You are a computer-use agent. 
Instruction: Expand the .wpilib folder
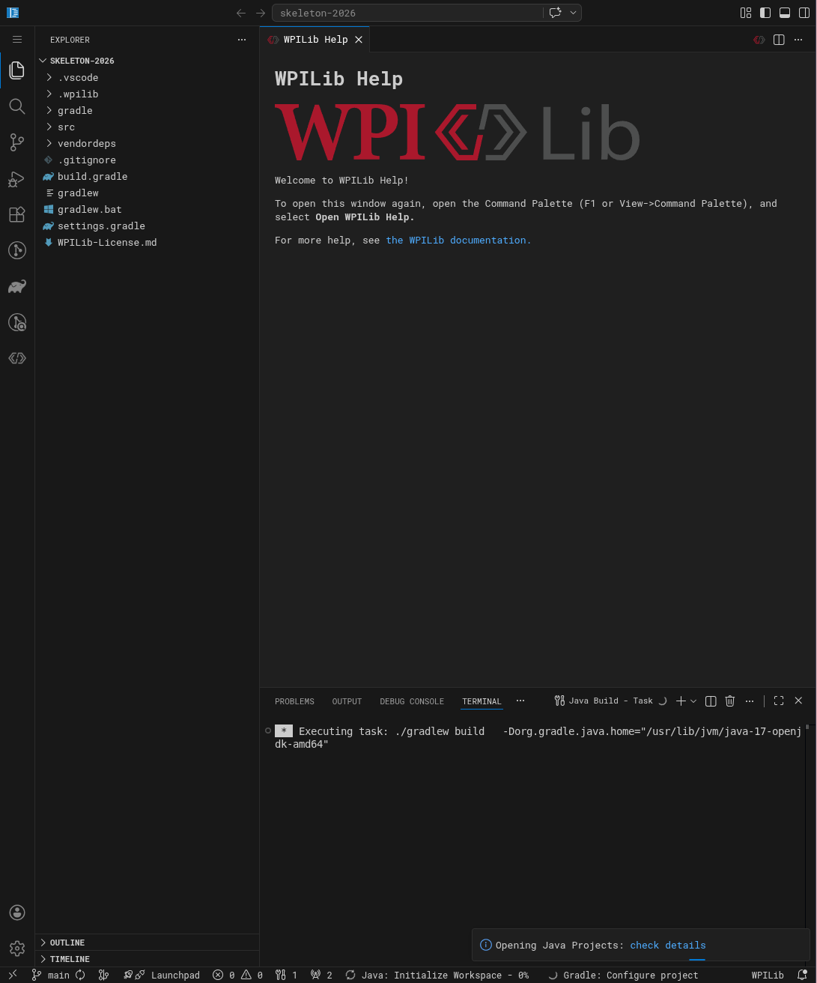click(147, 94)
